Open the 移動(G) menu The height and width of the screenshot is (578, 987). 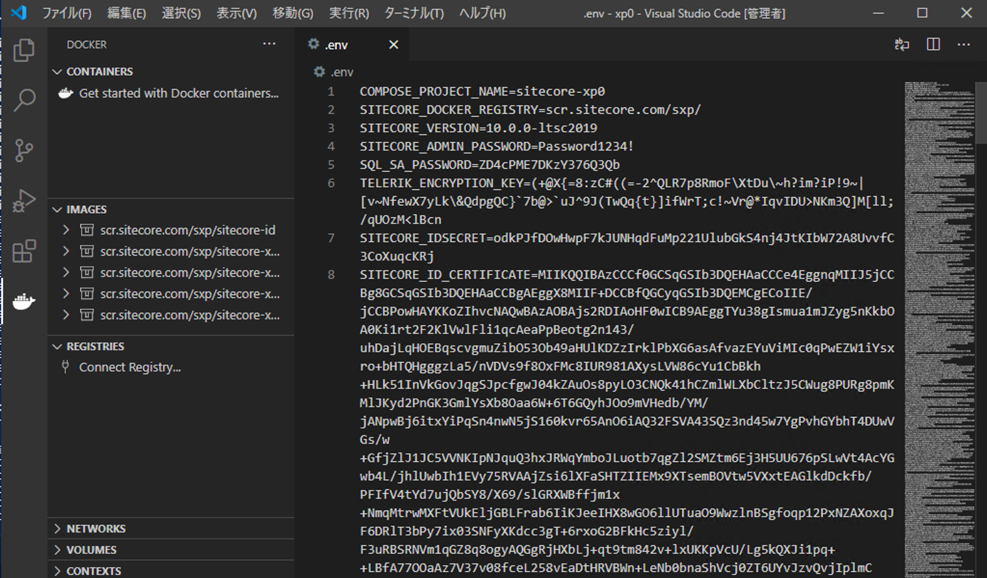tap(293, 13)
